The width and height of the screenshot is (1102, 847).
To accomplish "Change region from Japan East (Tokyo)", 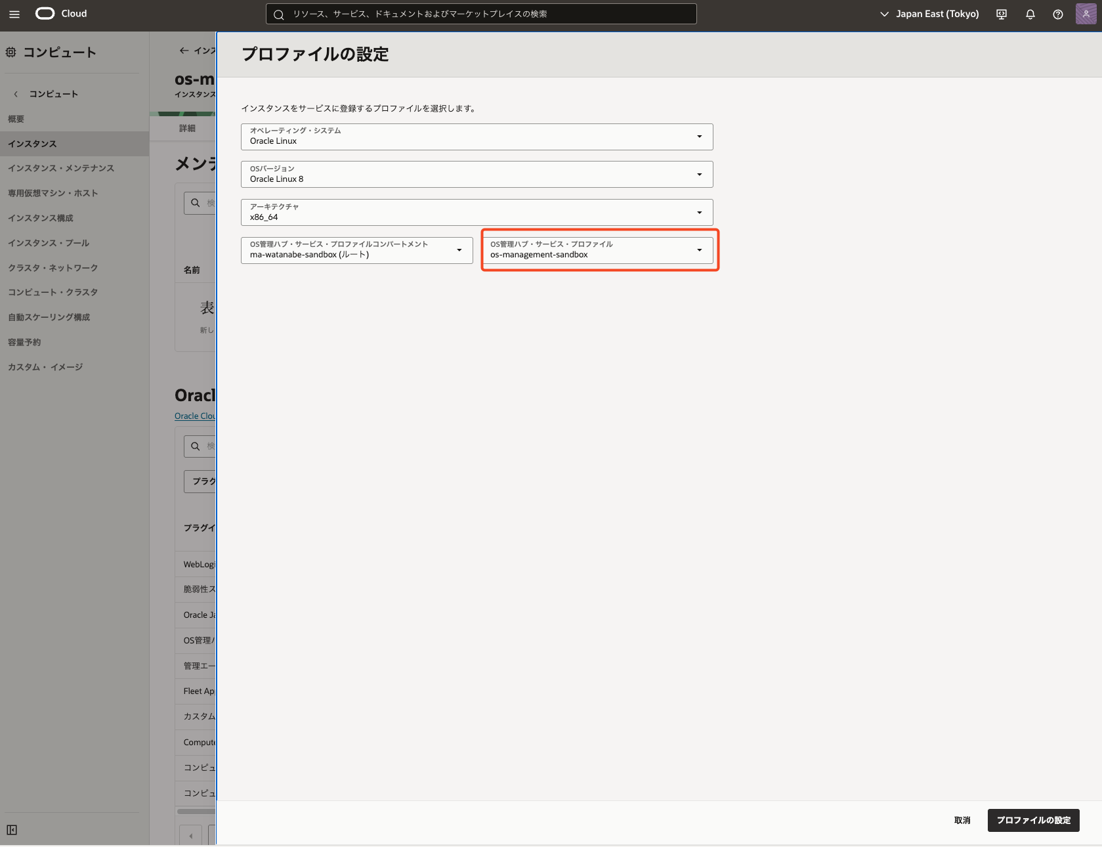I will [929, 14].
